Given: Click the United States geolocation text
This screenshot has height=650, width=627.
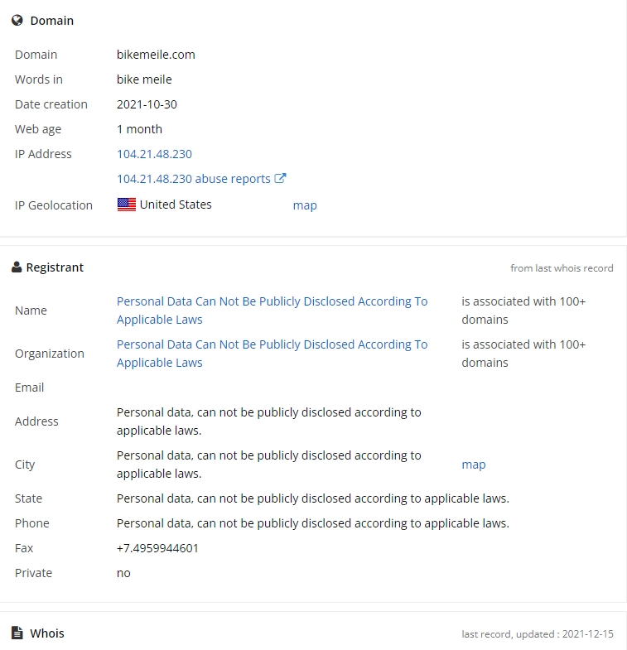Looking at the screenshot, I should click(176, 205).
